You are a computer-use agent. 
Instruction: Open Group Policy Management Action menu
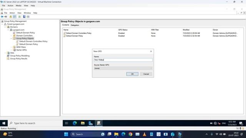point(12,13)
